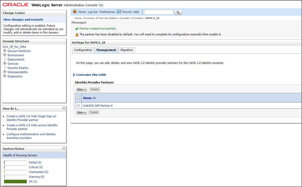Click the green OK health bar
The height and width of the screenshot is (187, 302).
point(15,181)
